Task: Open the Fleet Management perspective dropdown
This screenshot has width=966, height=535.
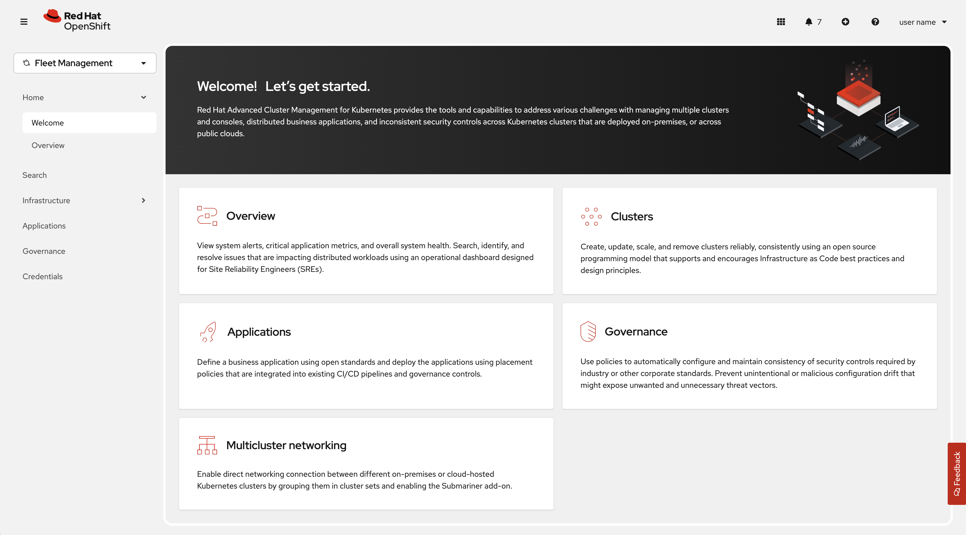Action: pyautogui.click(x=85, y=63)
